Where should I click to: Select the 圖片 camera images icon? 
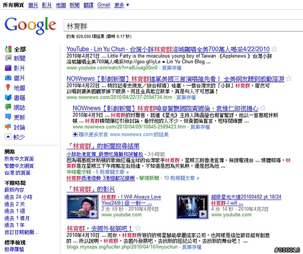pyautogui.click(x=8, y=78)
